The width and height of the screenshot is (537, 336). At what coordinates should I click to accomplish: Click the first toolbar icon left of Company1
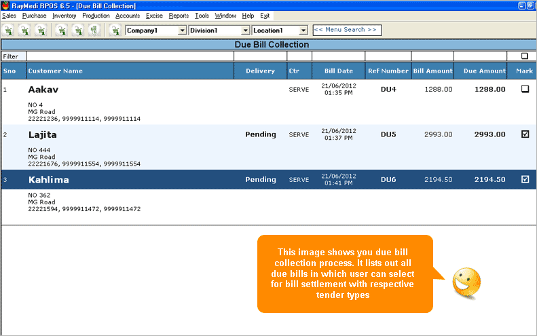click(9, 31)
